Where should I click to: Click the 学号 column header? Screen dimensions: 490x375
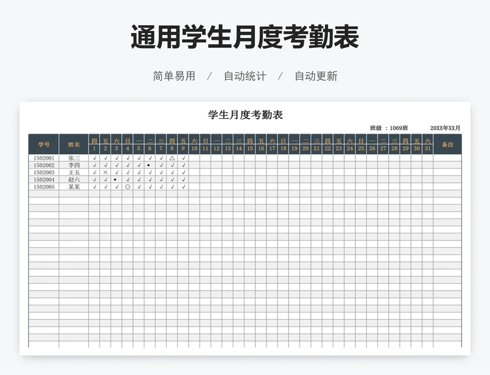43,144
